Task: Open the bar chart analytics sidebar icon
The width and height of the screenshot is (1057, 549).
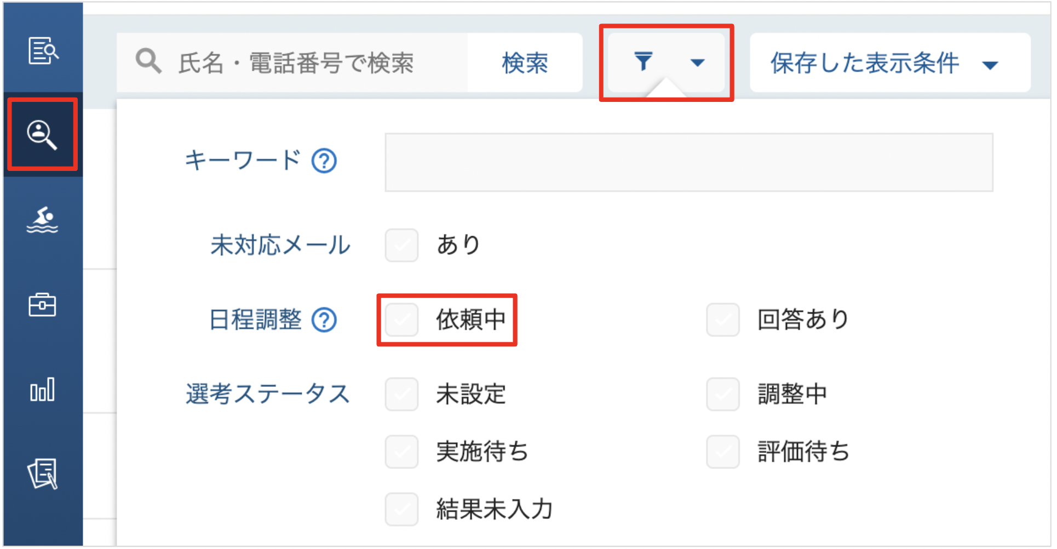Action: [42, 390]
